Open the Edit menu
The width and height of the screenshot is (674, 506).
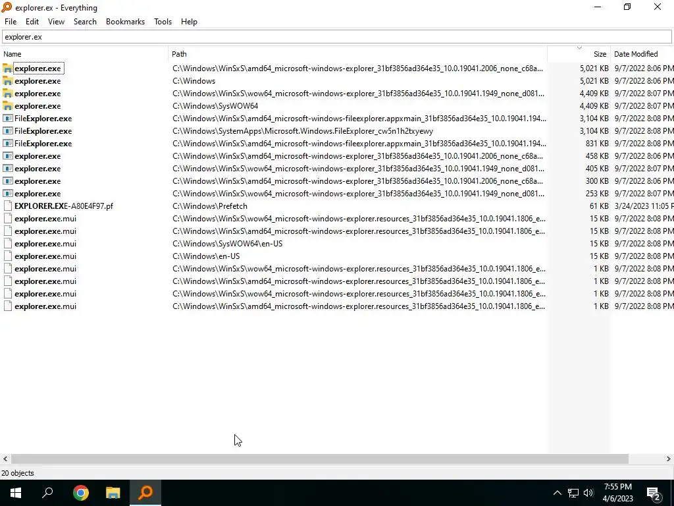(32, 22)
